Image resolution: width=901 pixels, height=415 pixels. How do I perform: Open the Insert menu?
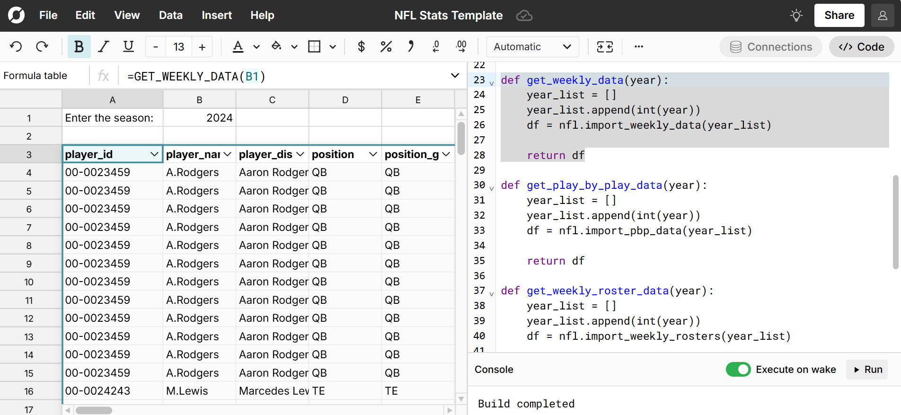(x=216, y=16)
